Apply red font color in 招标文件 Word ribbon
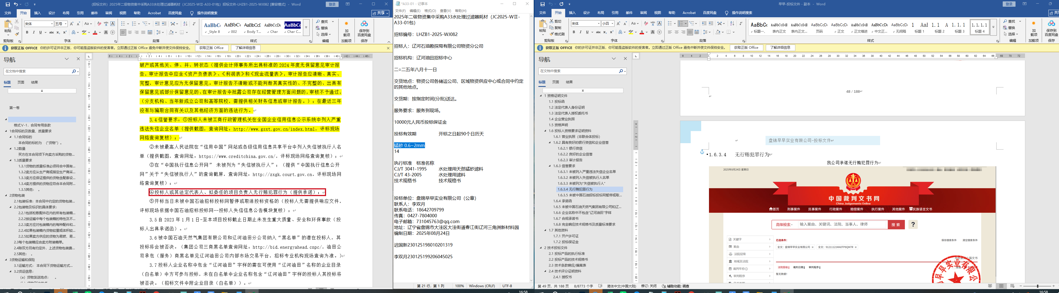This screenshot has height=293, width=1059. coord(95,33)
